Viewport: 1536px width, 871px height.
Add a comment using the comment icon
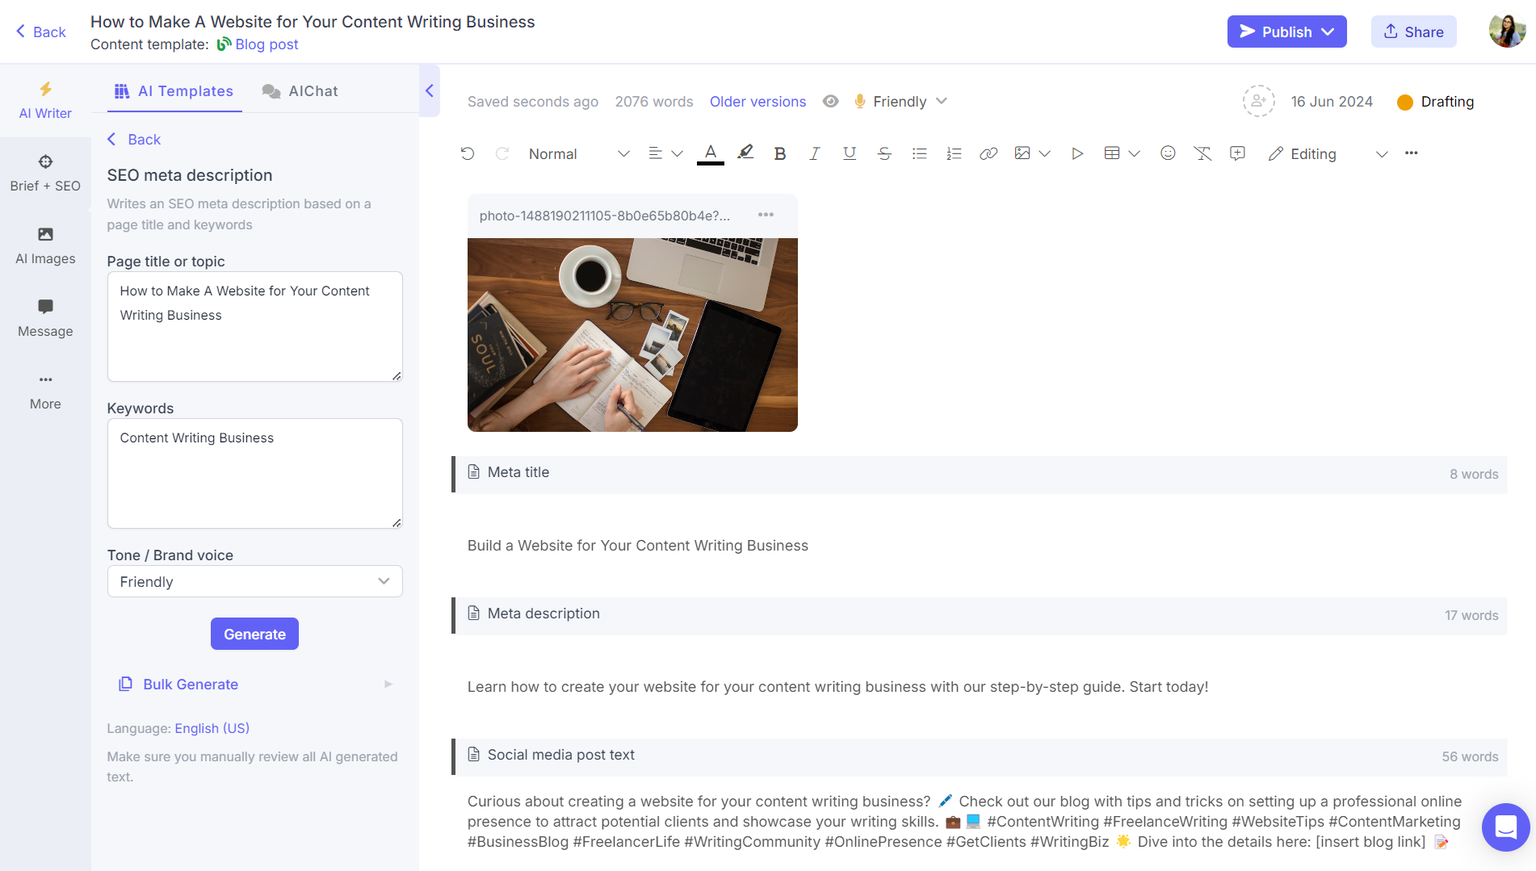(x=1237, y=153)
